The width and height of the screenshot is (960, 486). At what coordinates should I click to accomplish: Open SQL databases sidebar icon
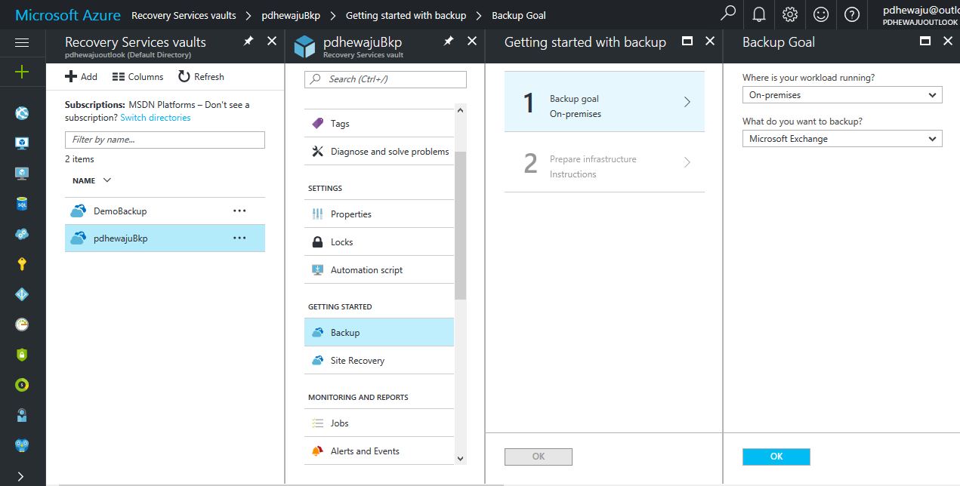22,204
